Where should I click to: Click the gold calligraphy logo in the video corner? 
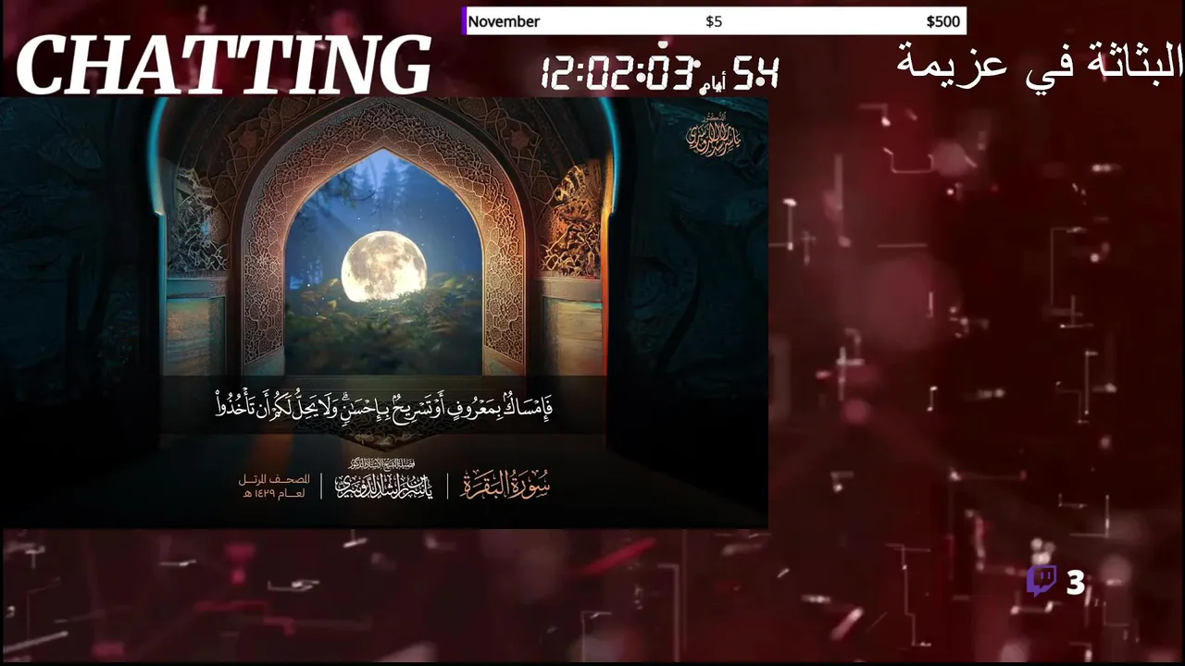pos(713,134)
